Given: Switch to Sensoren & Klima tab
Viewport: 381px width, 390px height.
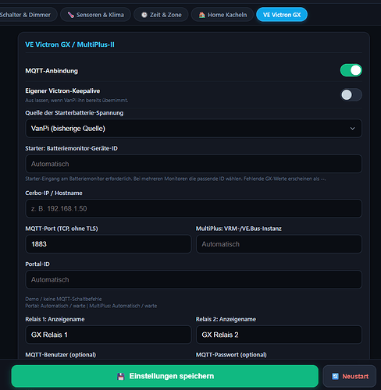Looking at the screenshot, I should pyautogui.click(x=95, y=15).
